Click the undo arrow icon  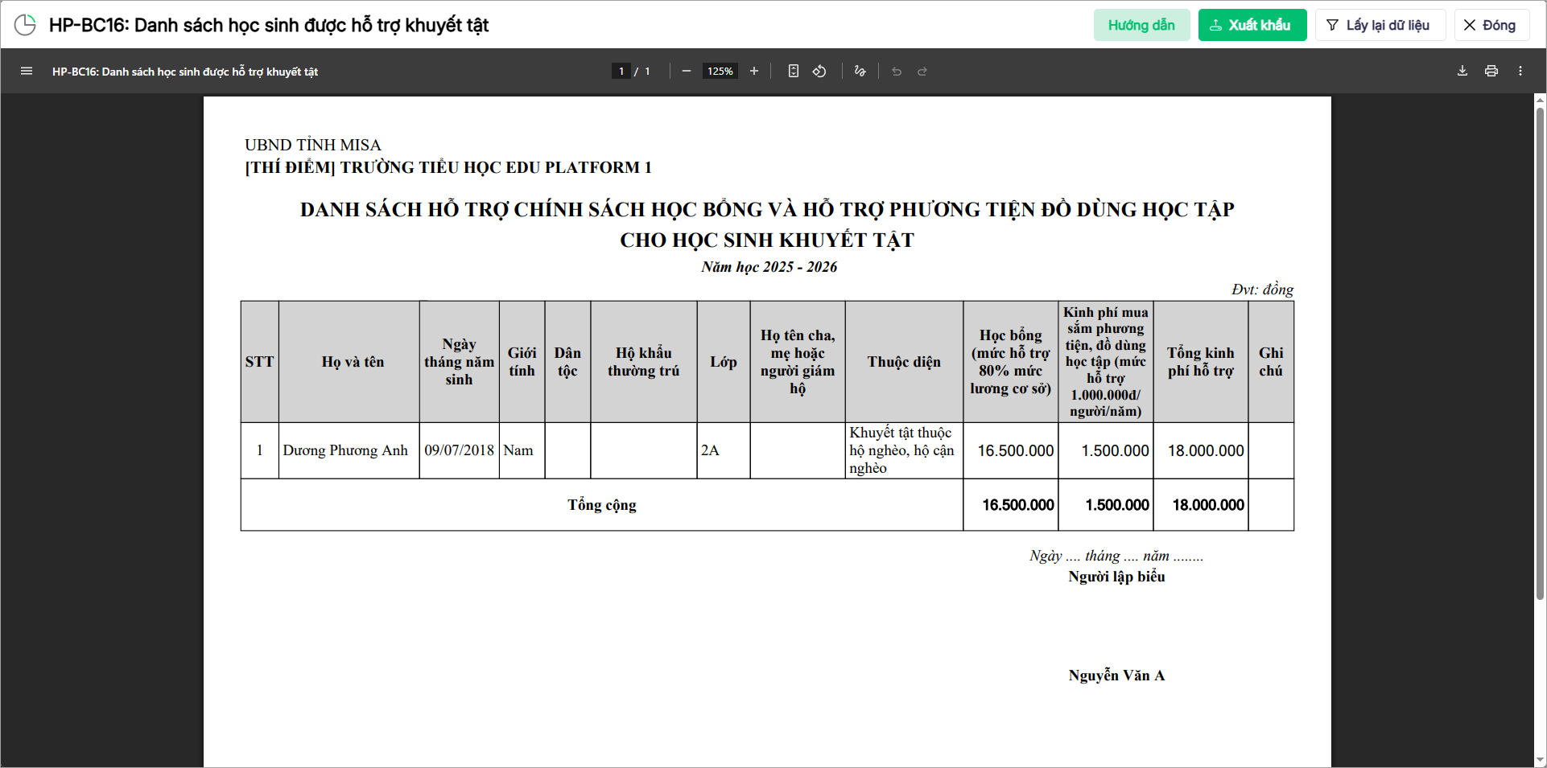point(897,71)
